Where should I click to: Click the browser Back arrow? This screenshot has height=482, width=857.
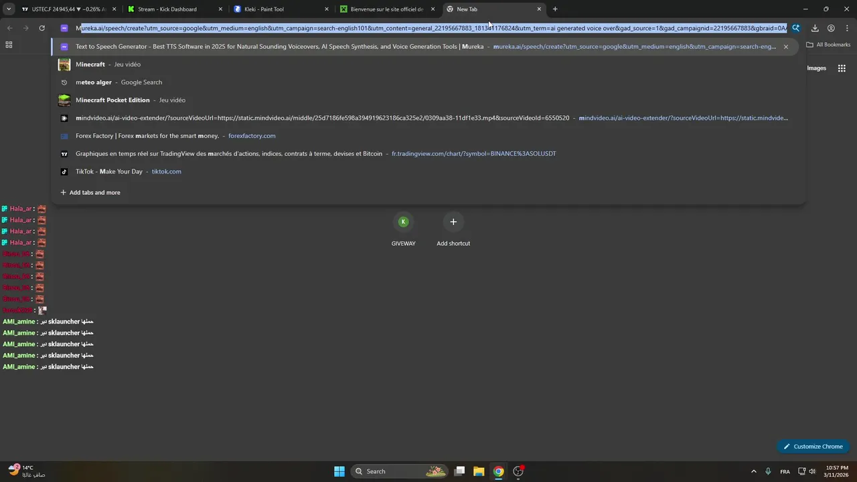9,28
